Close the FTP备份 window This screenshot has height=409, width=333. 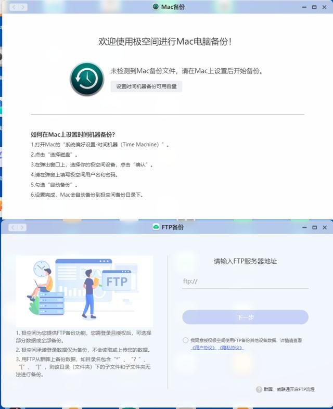click(x=325, y=227)
